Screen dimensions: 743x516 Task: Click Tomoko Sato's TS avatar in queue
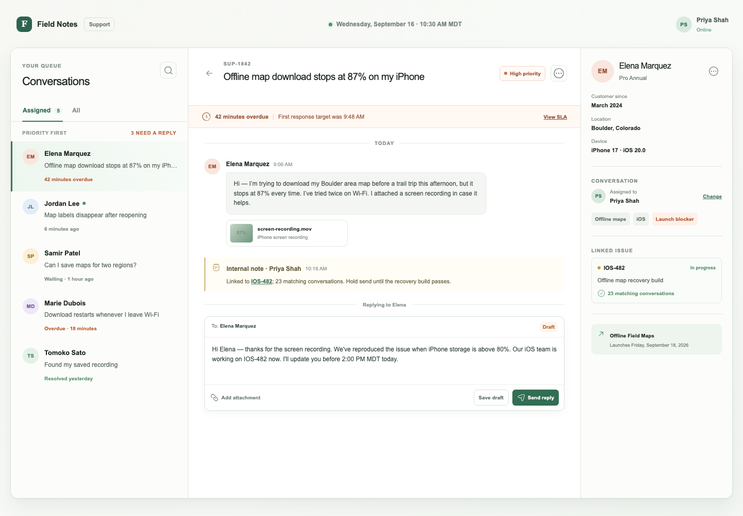(30, 356)
